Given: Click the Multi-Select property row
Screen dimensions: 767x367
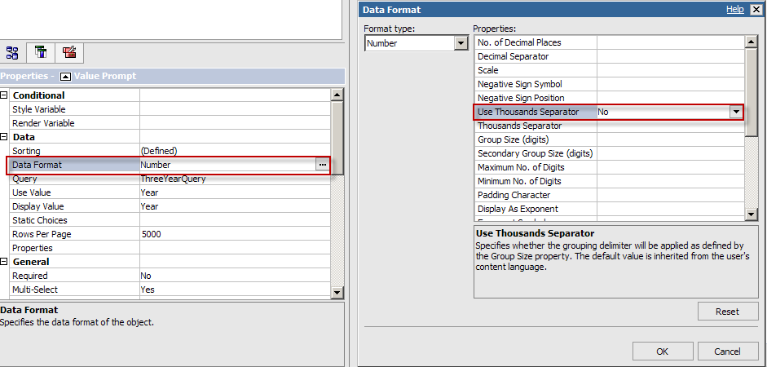Looking at the screenshot, I should [34, 290].
